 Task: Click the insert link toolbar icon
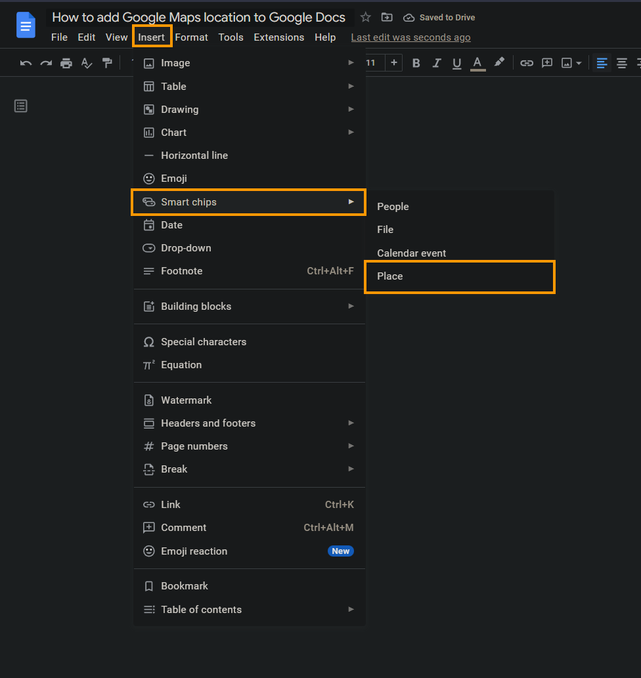click(x=526, y=63)
